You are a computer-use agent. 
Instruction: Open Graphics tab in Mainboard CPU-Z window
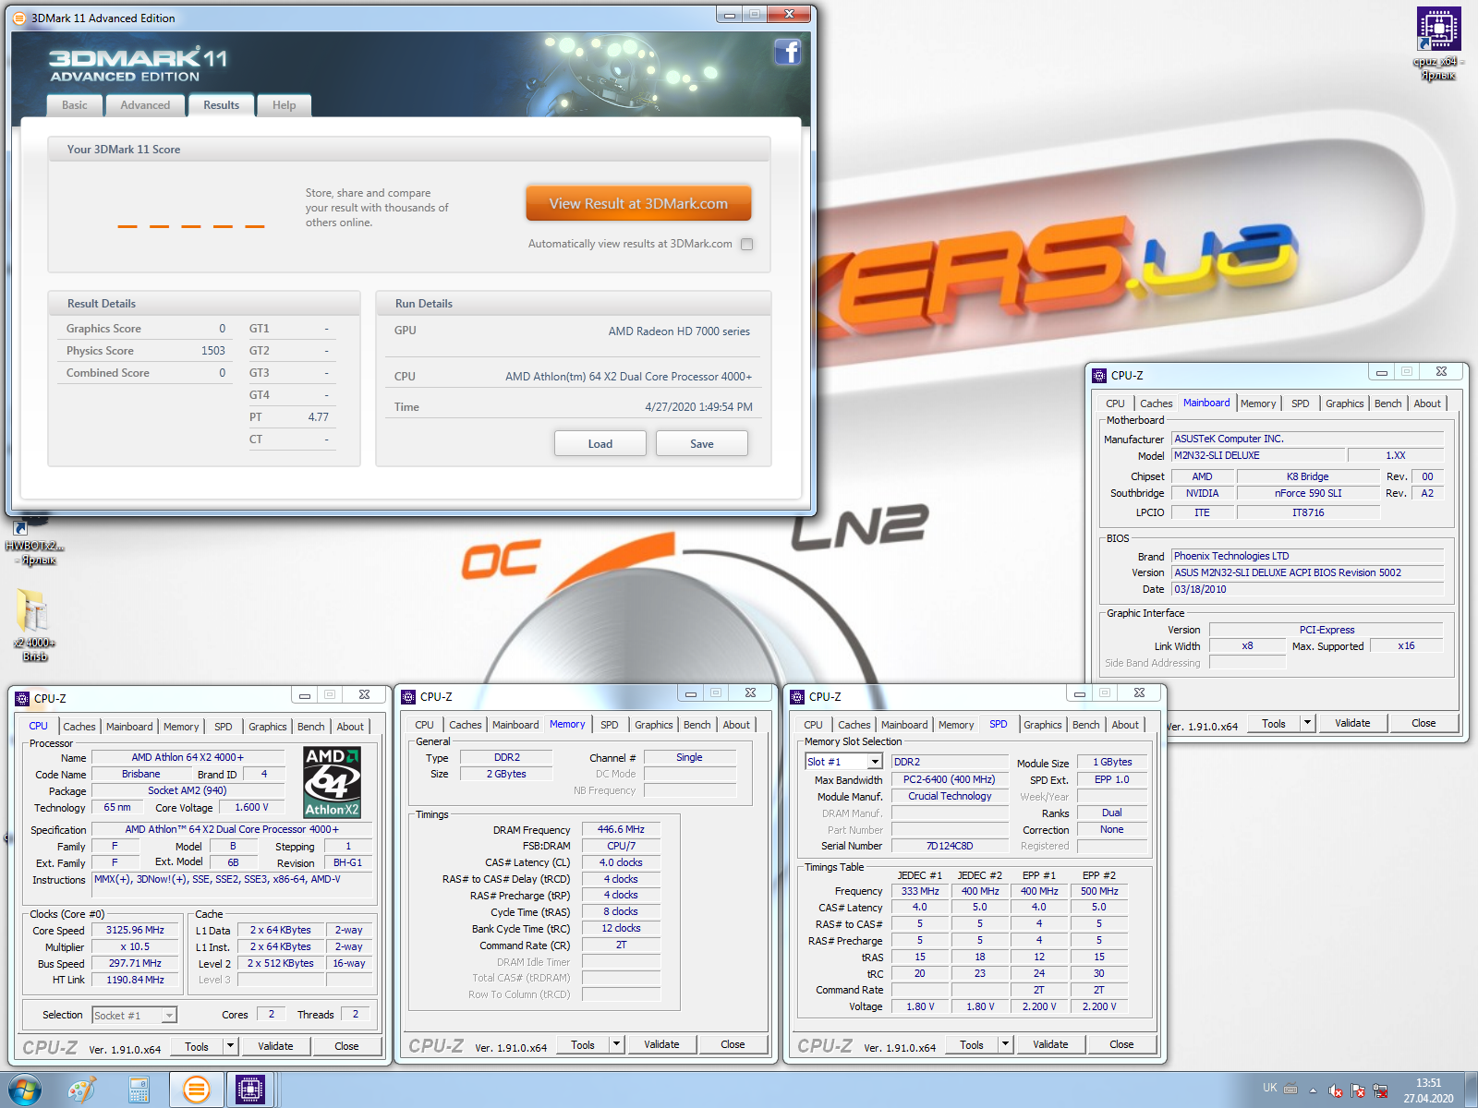tap(1344, 403)
